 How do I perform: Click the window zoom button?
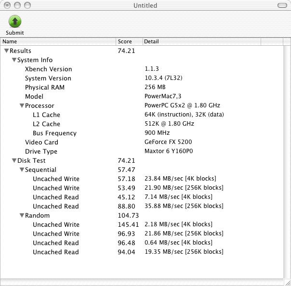(27, 5)
